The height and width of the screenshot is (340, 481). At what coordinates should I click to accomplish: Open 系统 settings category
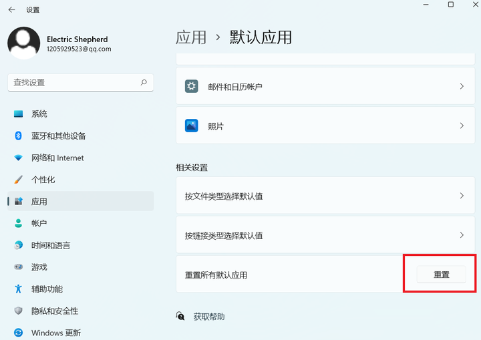click(80, 114)
